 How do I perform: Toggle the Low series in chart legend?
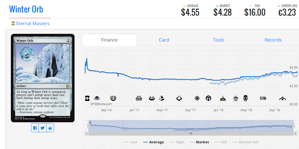point(131,142)
